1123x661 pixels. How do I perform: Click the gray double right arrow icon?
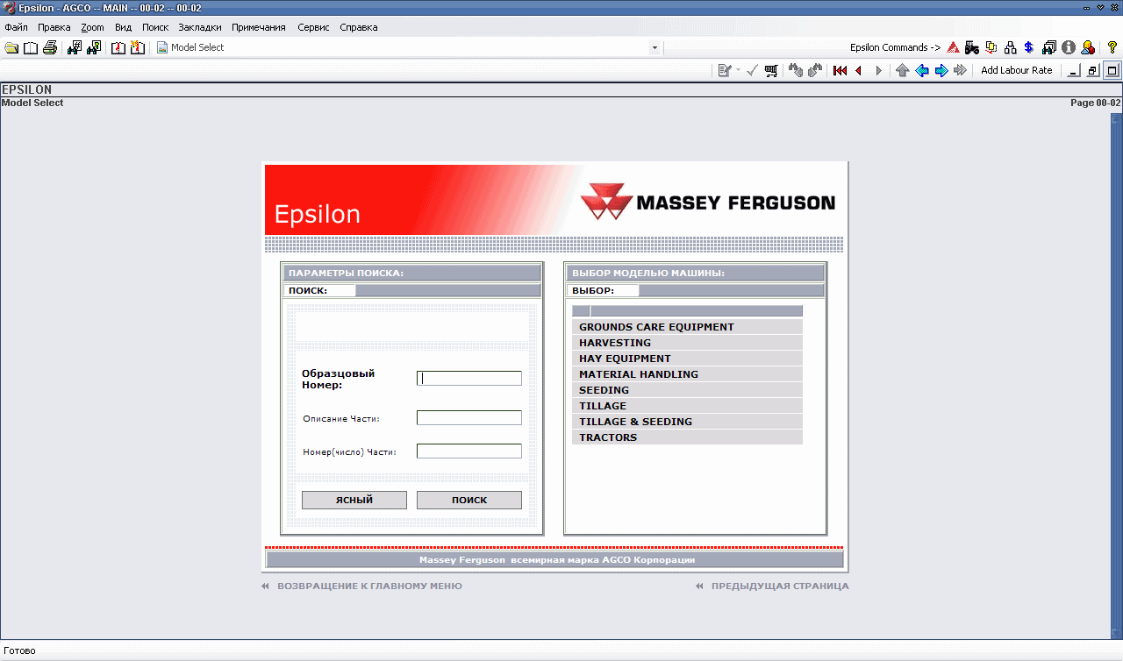click(961, 70)
